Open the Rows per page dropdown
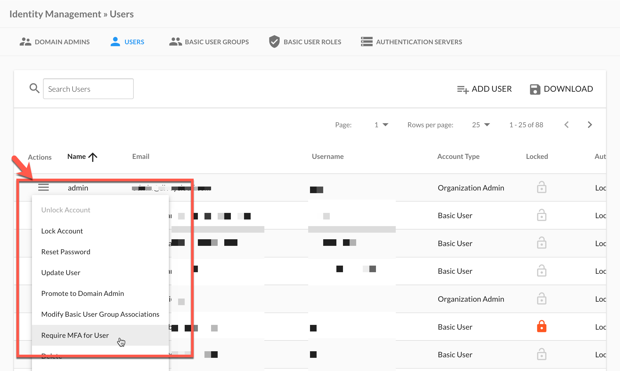The height and width of the screenshot is (371, 620). [481, 125]
